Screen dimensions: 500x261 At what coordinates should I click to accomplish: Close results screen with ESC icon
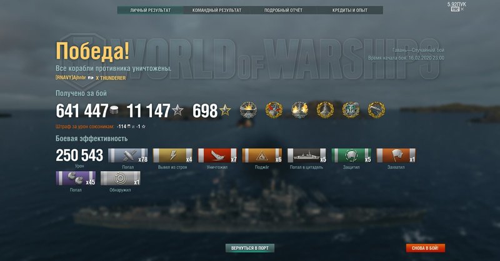pyautogui.click(x=455, y=9)
